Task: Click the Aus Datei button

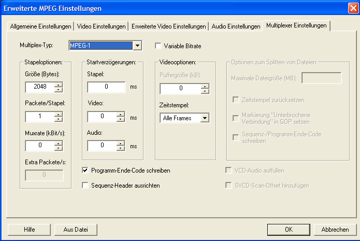Action: (76, 229)
